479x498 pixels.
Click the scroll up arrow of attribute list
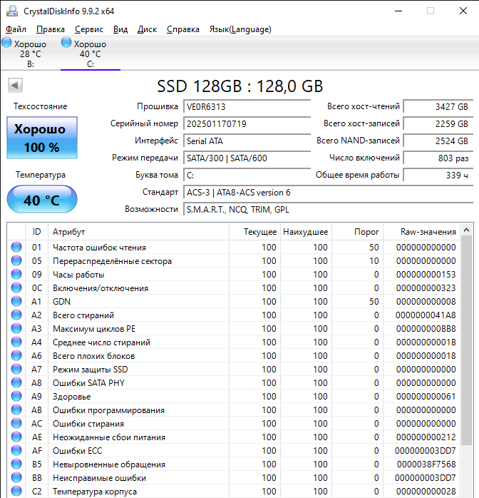[x=466, y=230]
